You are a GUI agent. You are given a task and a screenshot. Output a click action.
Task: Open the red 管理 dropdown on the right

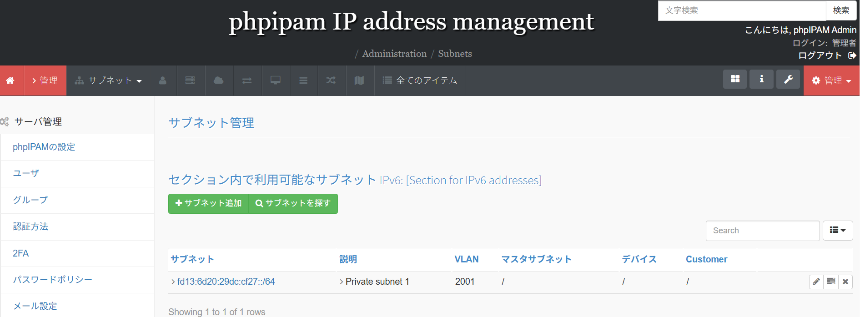tap(831, 81)
